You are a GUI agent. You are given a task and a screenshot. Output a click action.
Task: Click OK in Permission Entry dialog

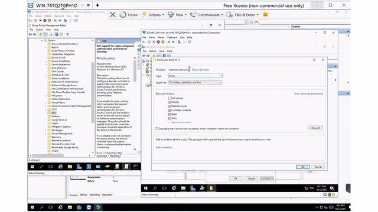pyautogui.click(x=302, y=167)
